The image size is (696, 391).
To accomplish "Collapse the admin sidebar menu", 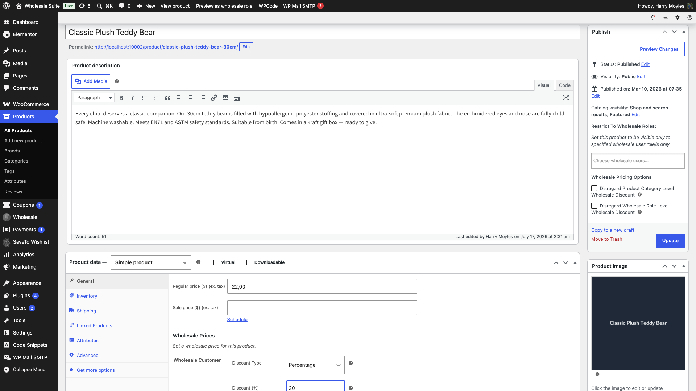I will tap(29, 370).
